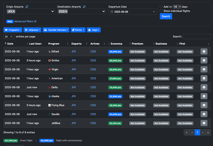Swap destination airports using the arrows icon
Viewport: 213px width, 146px height.
tap(84, 7)
